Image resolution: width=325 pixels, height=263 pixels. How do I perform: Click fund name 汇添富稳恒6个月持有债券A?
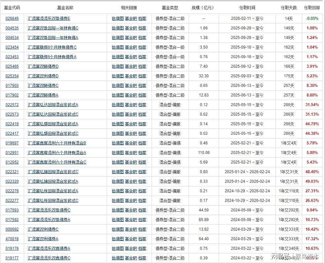(52, 57)
